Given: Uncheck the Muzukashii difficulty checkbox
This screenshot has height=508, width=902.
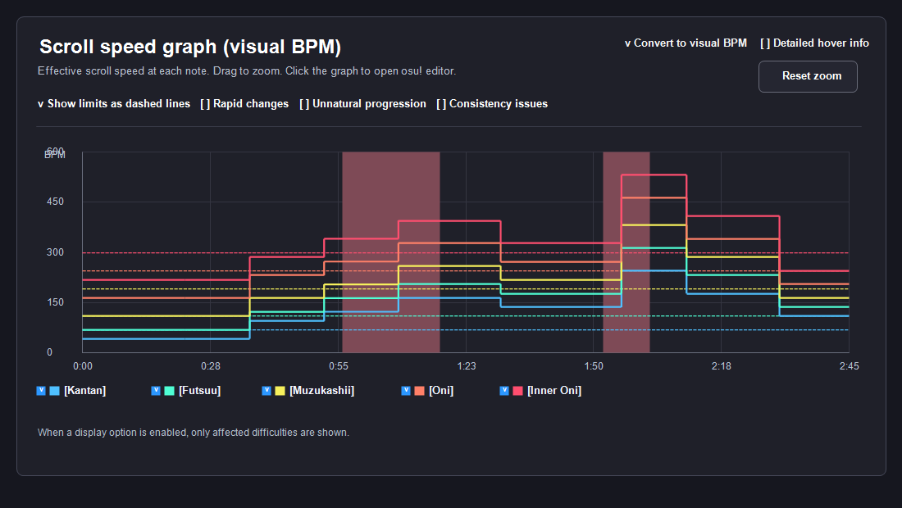Looking at the screenshot, I should pos(266,391).
